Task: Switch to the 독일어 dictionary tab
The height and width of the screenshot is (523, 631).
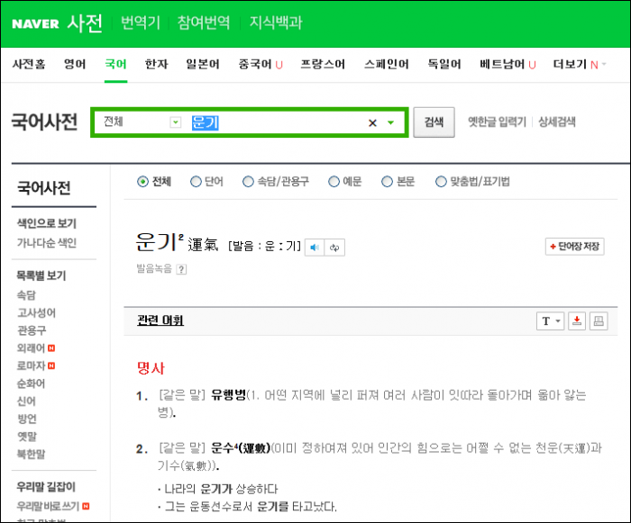Action: [x=444, y=64]
